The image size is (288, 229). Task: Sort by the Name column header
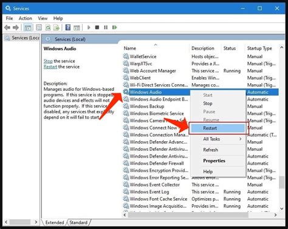click(x=156, y=48)
